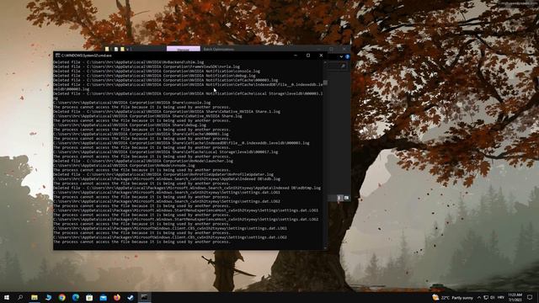Click the new folder icon in Explorer quick access toolbar
This screenshot has height=303, width=539.
(122, 49)
